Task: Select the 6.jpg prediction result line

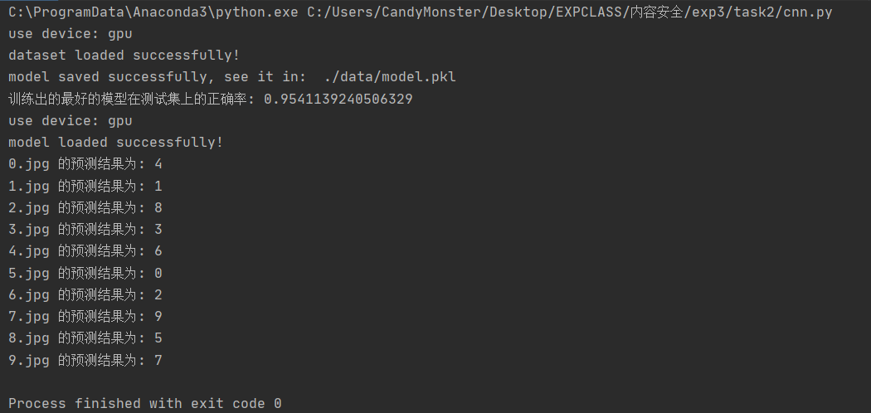Action: [x=85, y=294]
